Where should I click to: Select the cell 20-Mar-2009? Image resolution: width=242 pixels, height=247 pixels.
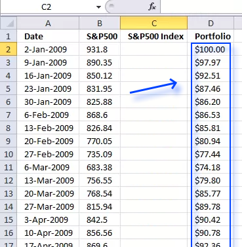[x=48, y=193]
